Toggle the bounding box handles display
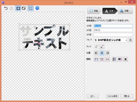Screen dimensions: 137x102 coord(31,8)
